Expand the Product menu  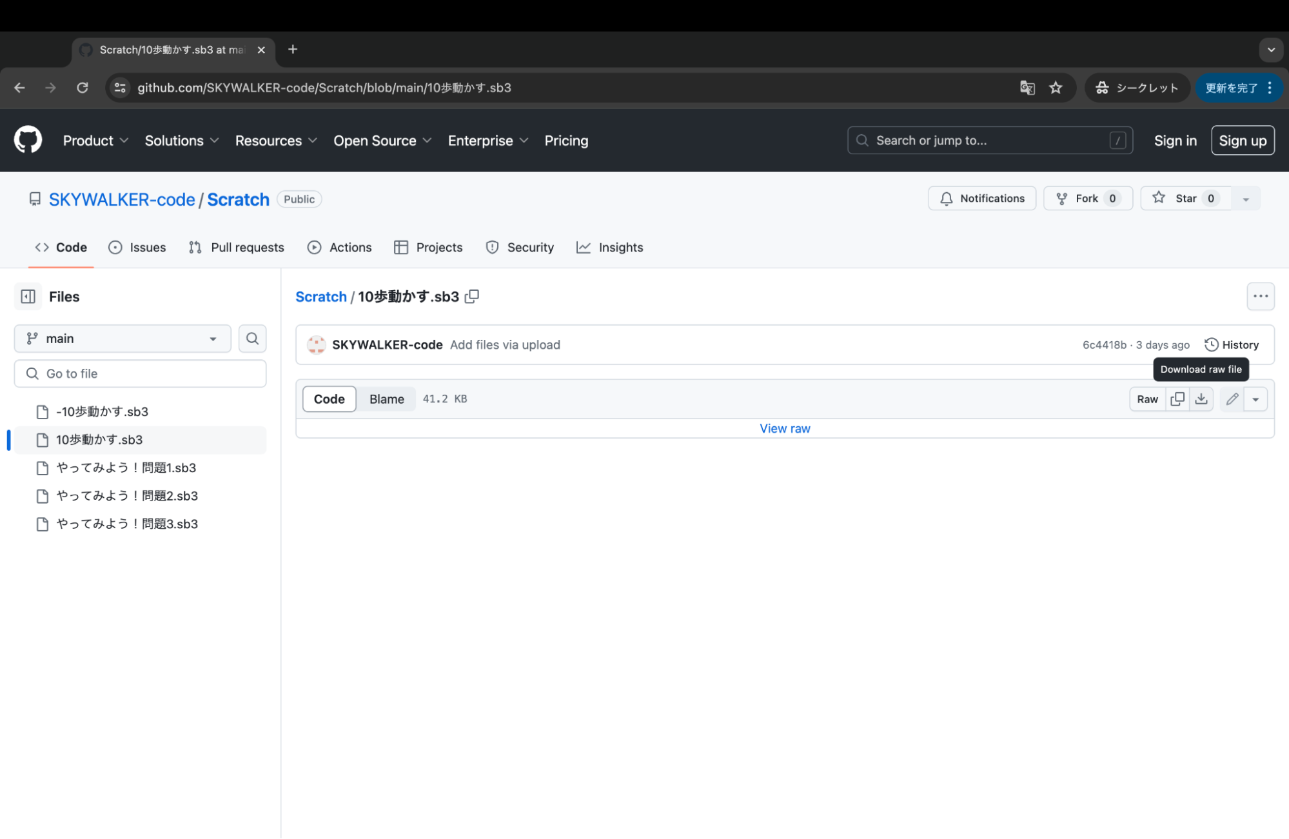point(95,141)
